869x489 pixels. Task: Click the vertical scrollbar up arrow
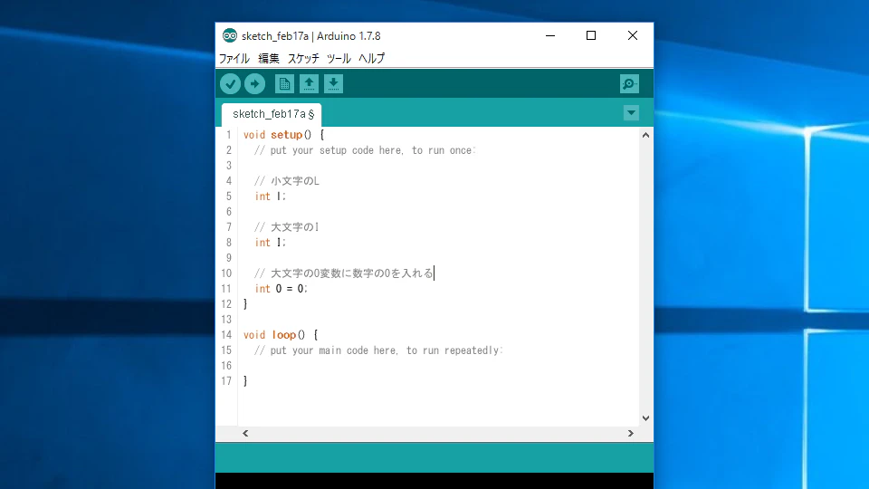[645, 135]
